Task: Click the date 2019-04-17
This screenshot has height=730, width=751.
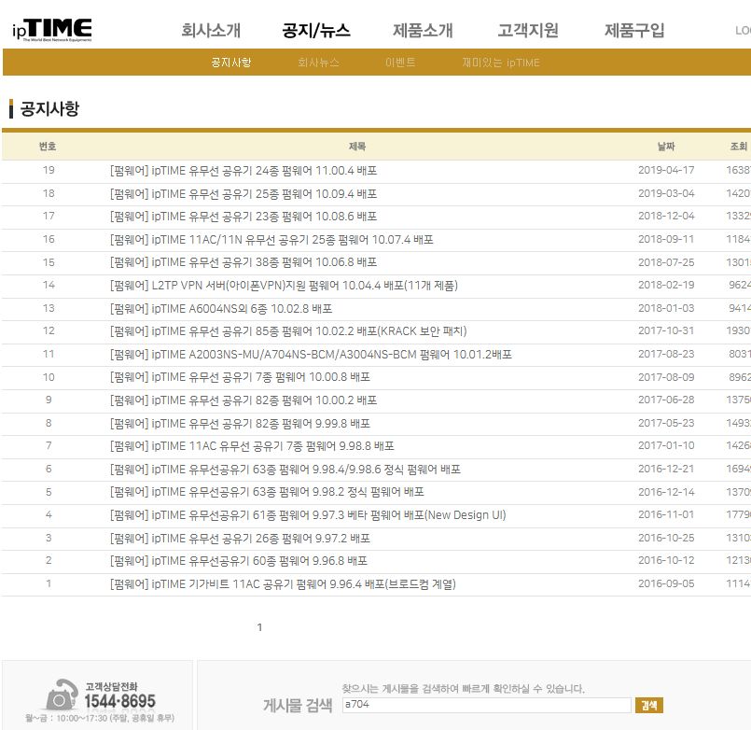Action: (666, 170)
